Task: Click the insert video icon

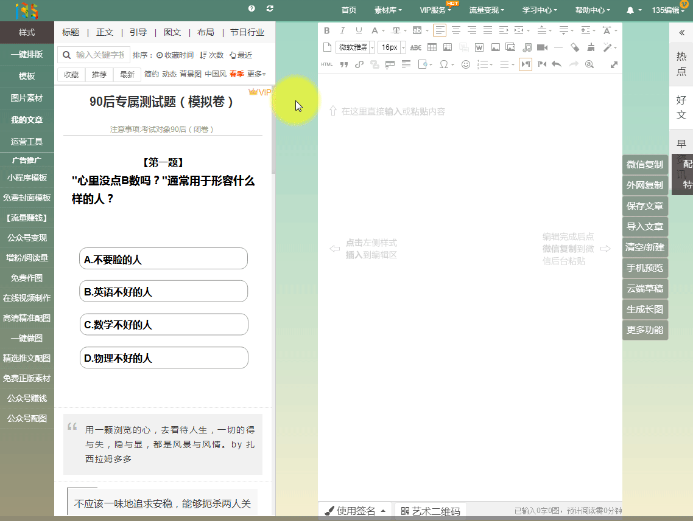Action: 542,47
